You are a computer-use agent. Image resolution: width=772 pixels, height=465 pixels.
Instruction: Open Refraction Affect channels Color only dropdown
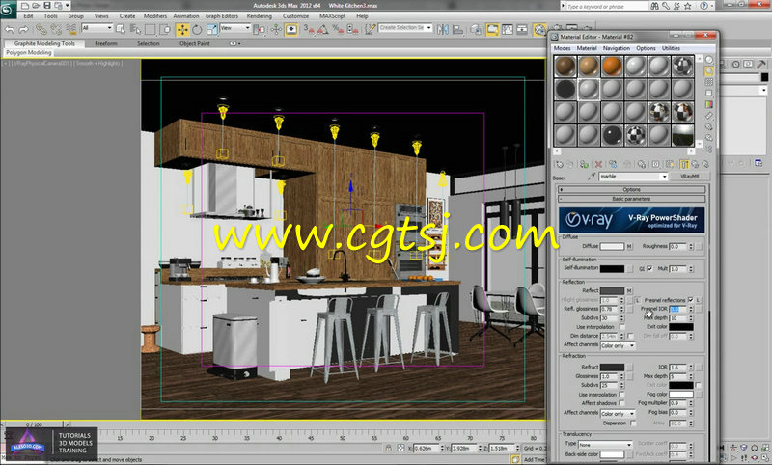[x=618, y=413]
